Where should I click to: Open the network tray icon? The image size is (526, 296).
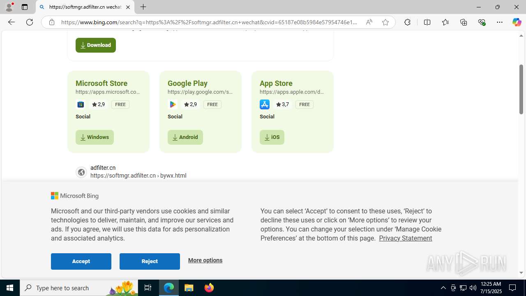pyautogui.click(x=463, y=288)
